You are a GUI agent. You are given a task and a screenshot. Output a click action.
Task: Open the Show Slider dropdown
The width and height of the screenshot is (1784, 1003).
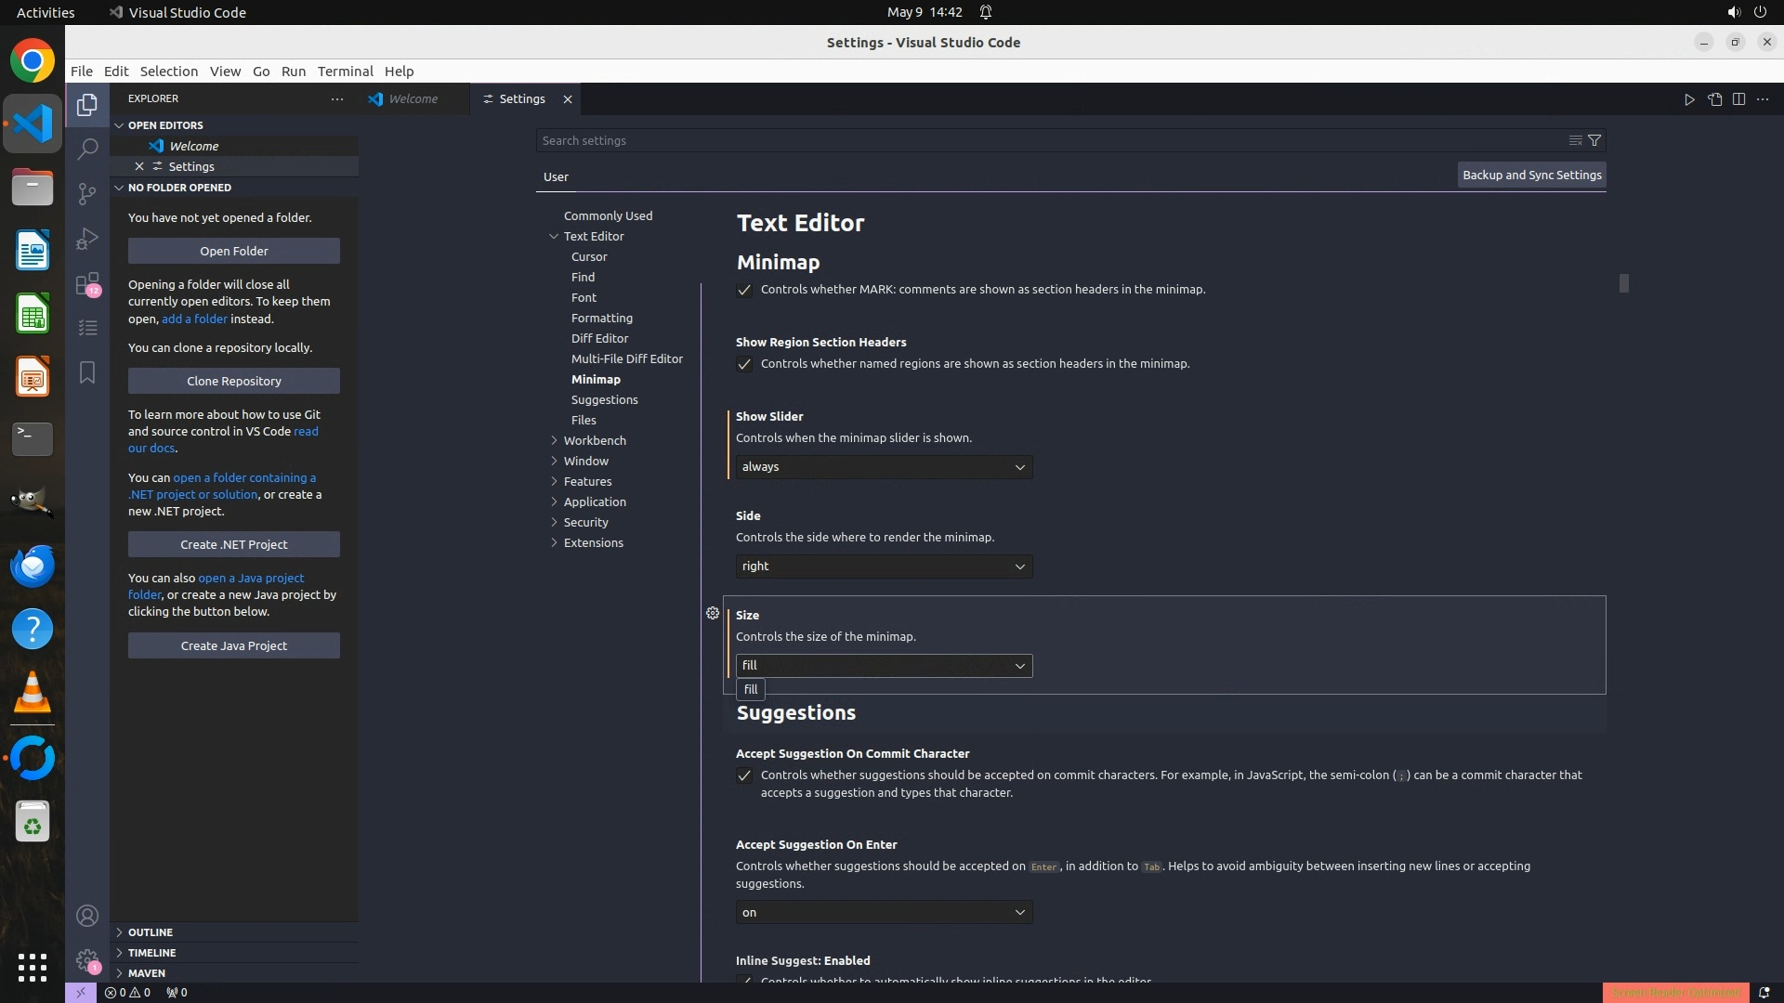(x=884, y=467)
